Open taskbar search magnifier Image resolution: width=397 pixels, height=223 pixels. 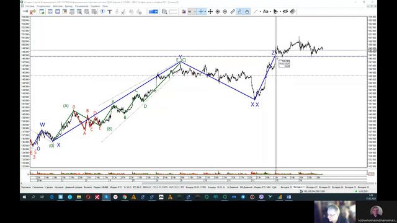click(x=33, y=197)
